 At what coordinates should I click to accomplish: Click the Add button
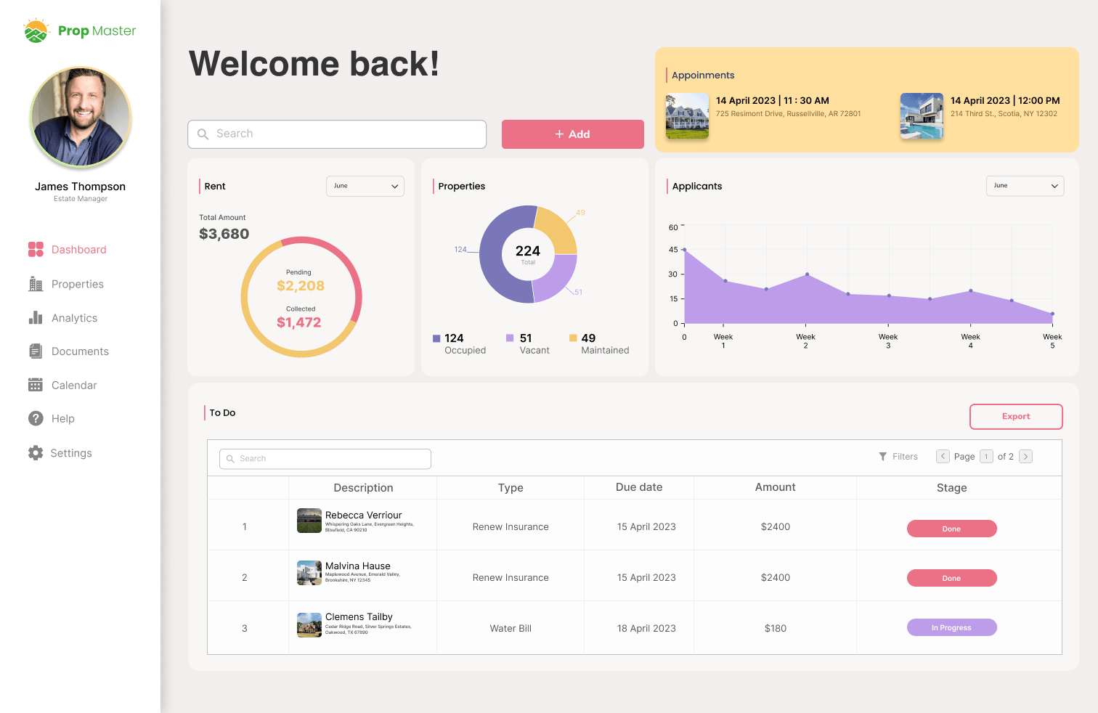coord(572,134)
